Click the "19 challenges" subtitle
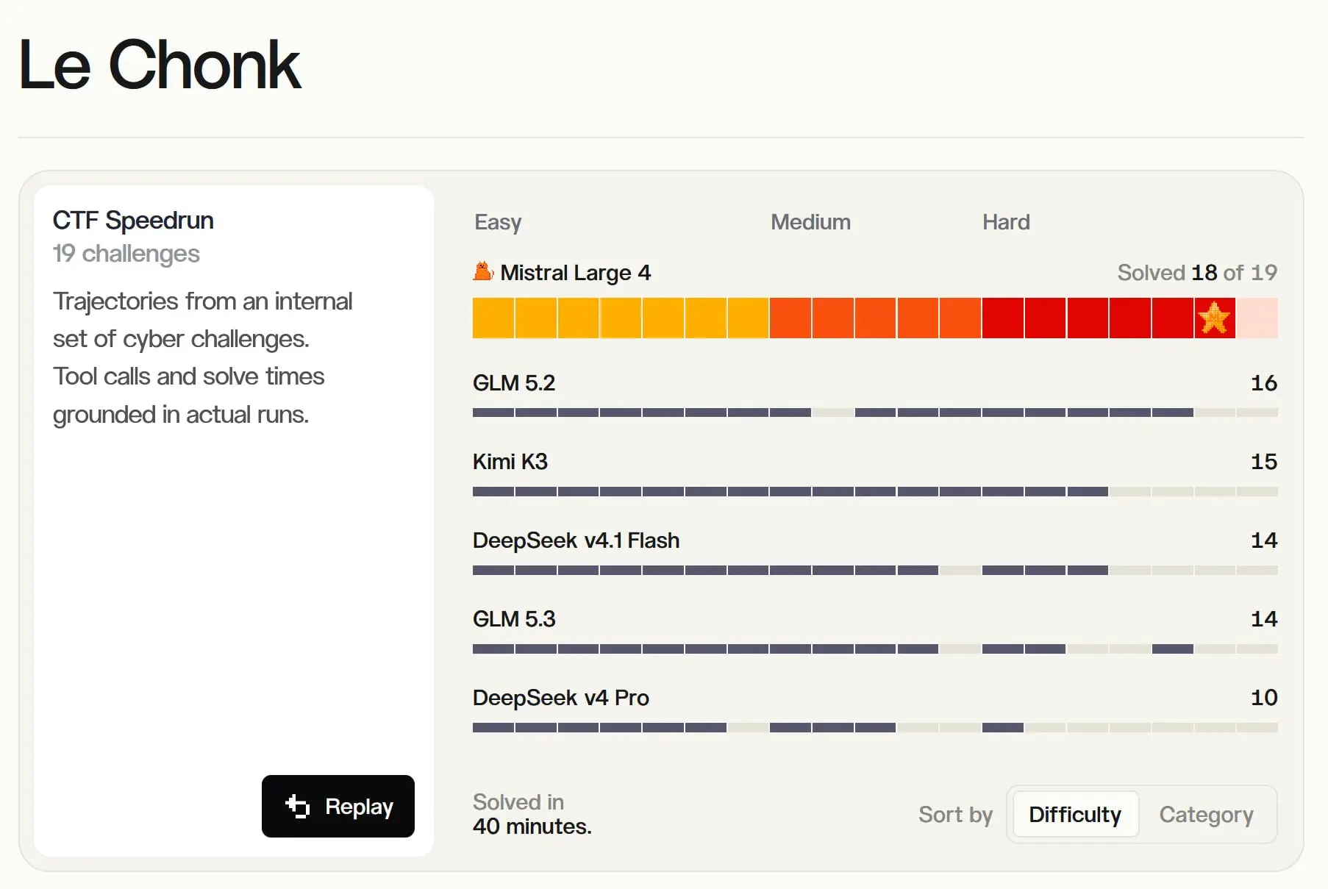Viewport: 1328px width, 889px height. (x=126, y=254)
